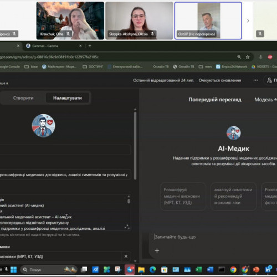Click the AI-Медик avatar in preview
Screen dimensions: 277x277
click(x=233, y=133)
